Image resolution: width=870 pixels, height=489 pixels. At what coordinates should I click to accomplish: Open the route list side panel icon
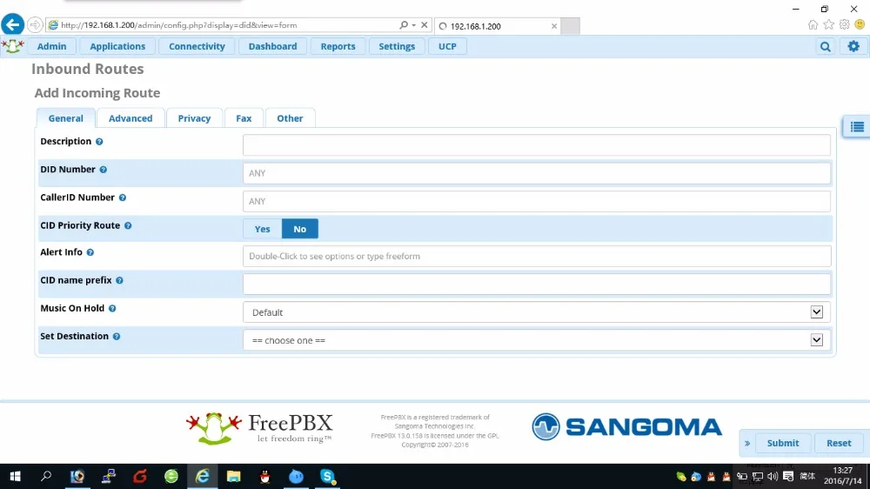click(857, 127)
